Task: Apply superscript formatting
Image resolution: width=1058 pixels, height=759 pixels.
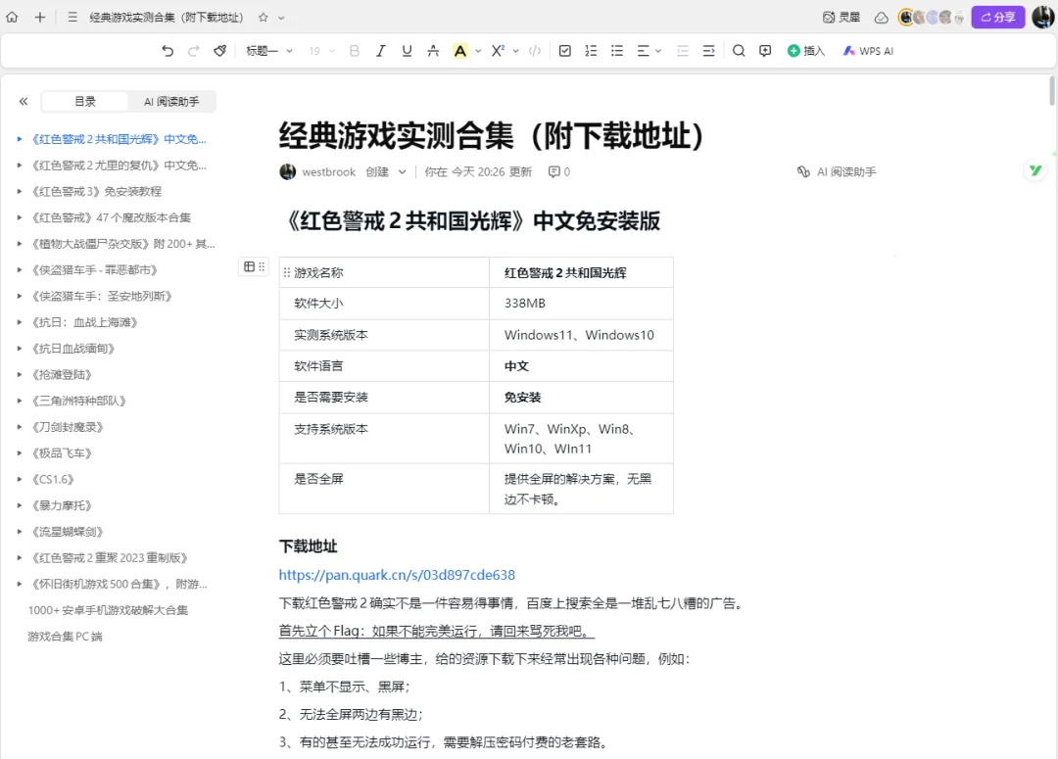Action: point(498,51)
